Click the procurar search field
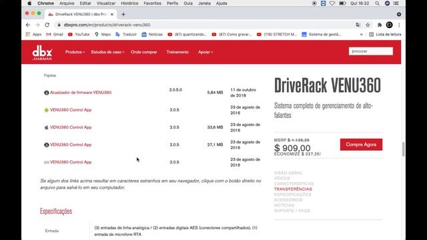 [x=371, y=51]
